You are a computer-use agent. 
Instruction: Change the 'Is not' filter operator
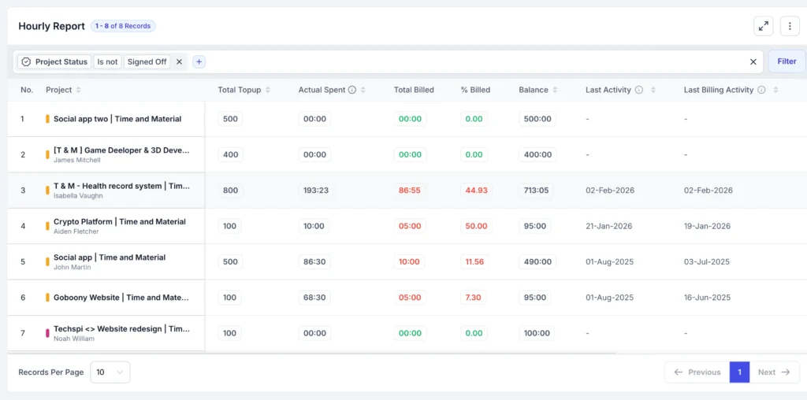pos(107,61)
